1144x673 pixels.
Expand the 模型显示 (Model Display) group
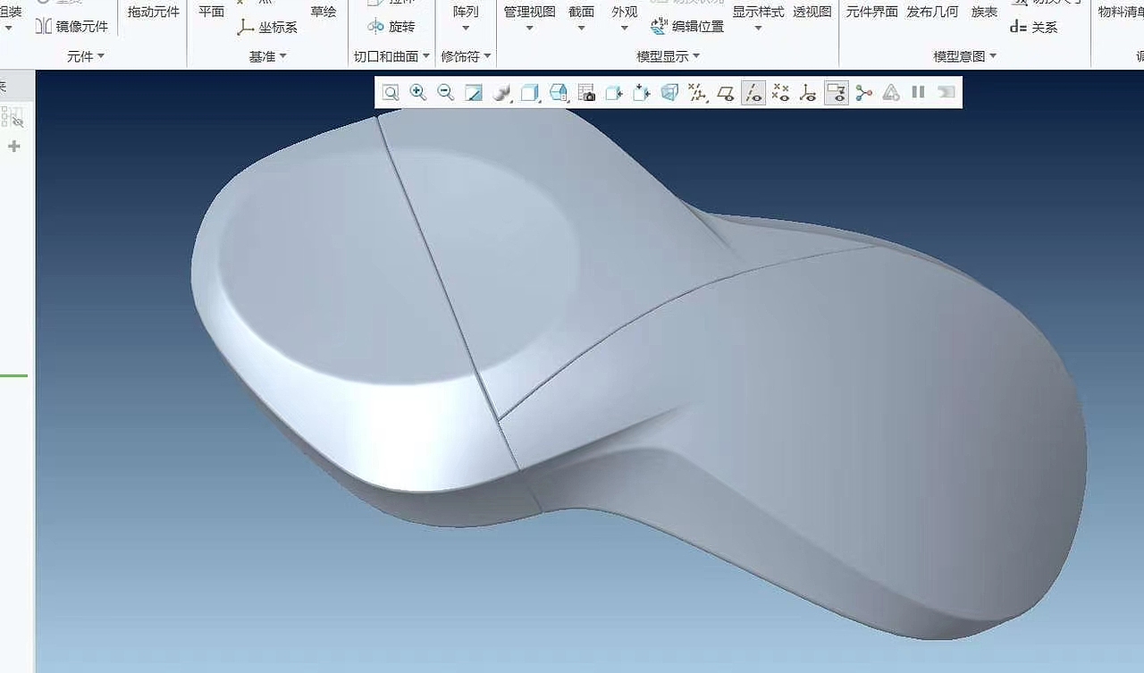click(x=669, y=56)
